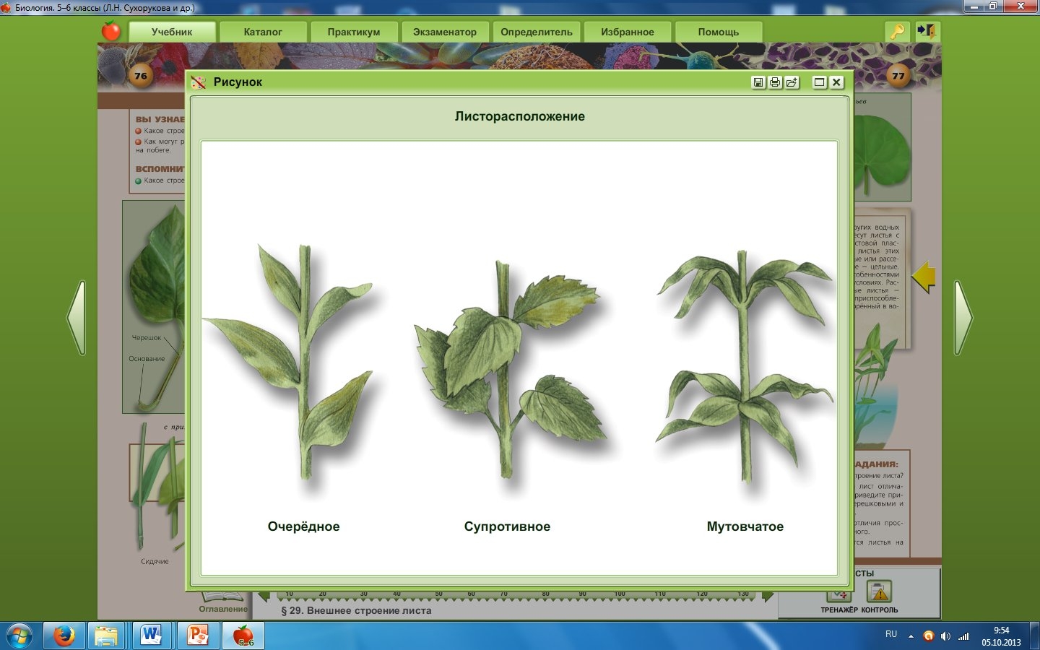The height and width of the screenshot is (650, 1040).
Task: Select the Экзаменатор tab
Action: (444, 32)
